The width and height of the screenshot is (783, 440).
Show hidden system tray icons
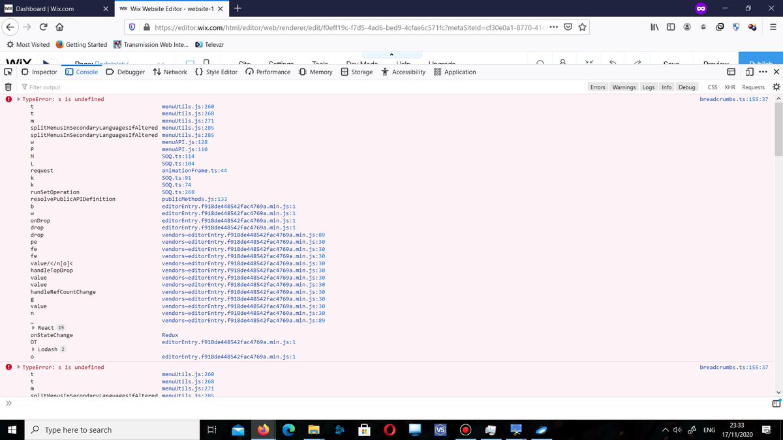pyautogui.click(x=665, y=430)
